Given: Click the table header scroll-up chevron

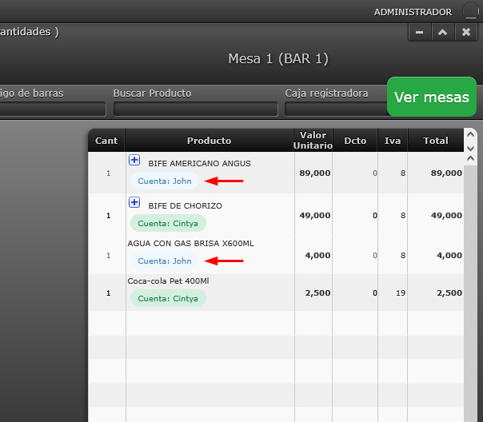Looking at the screenshot, I should [470, 134].
